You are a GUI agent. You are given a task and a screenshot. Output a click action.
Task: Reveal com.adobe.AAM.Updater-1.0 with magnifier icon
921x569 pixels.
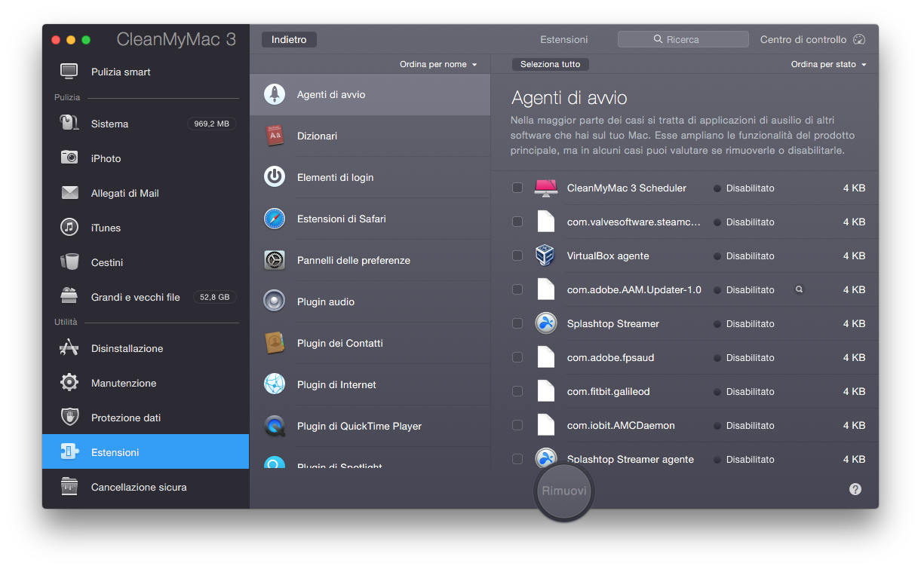tap(799, 289)
